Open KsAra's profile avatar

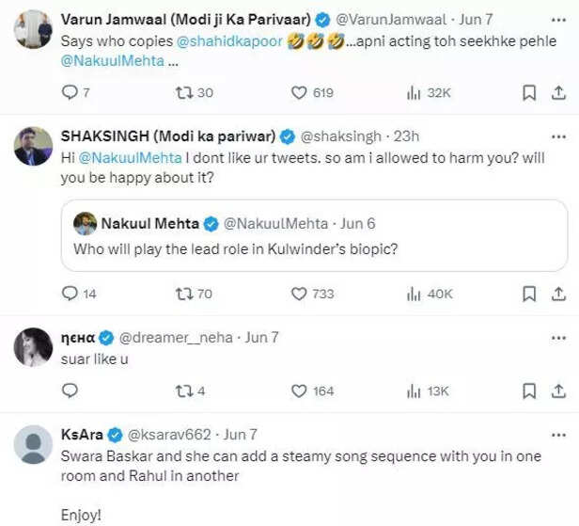click(x=33, y=444)
